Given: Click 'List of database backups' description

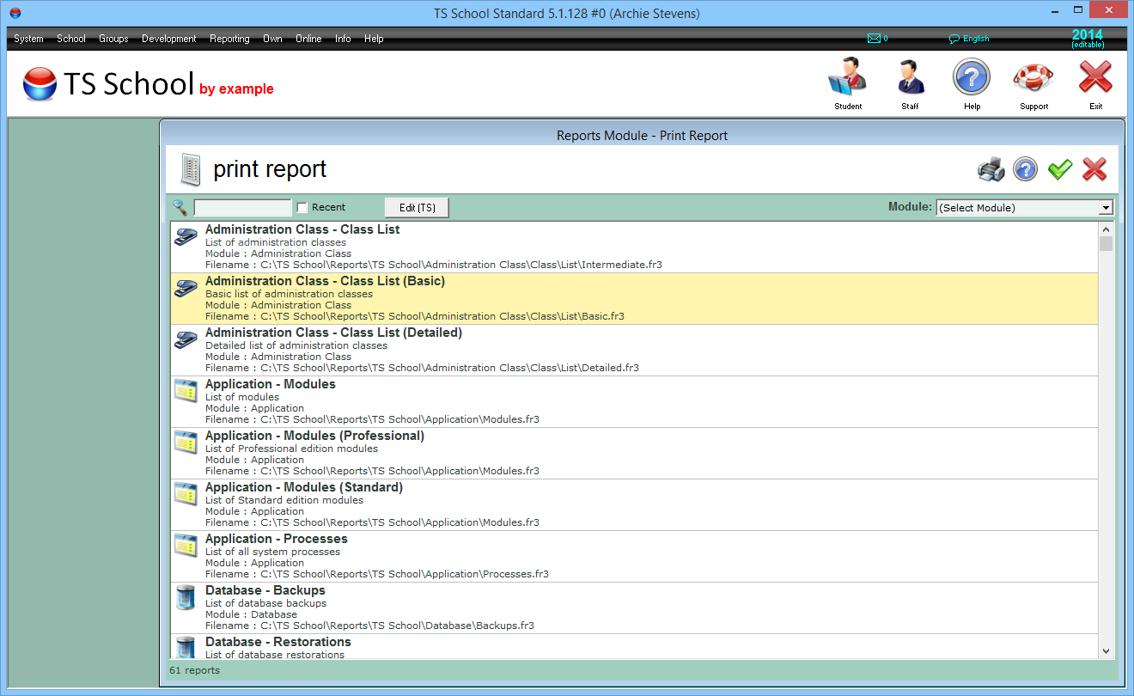Looking at the screenshot, I should point(265,603).
